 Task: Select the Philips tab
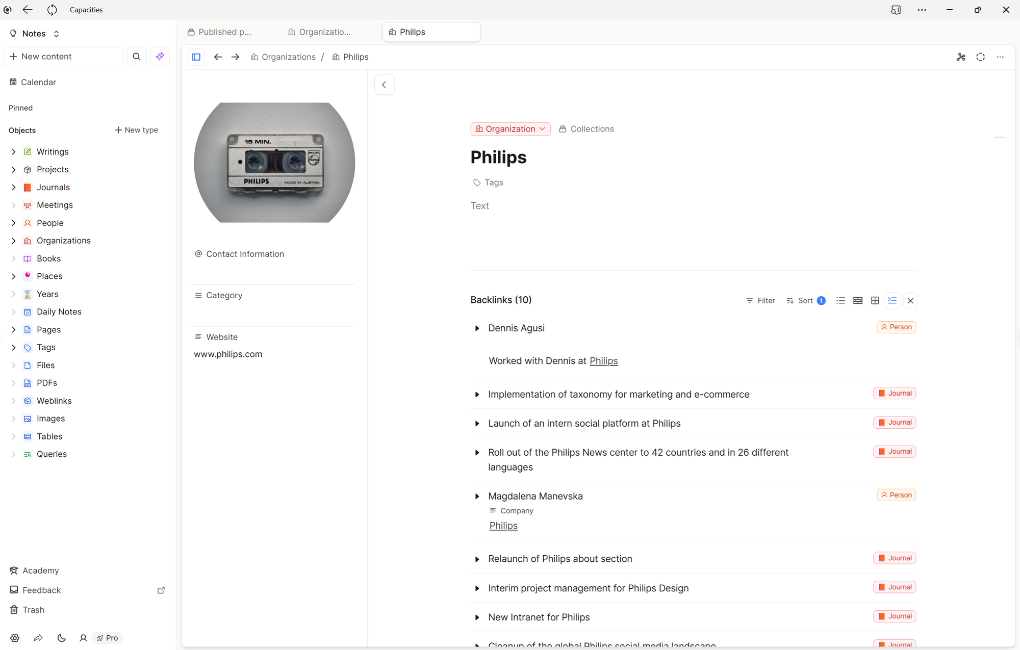pos(431,32)
